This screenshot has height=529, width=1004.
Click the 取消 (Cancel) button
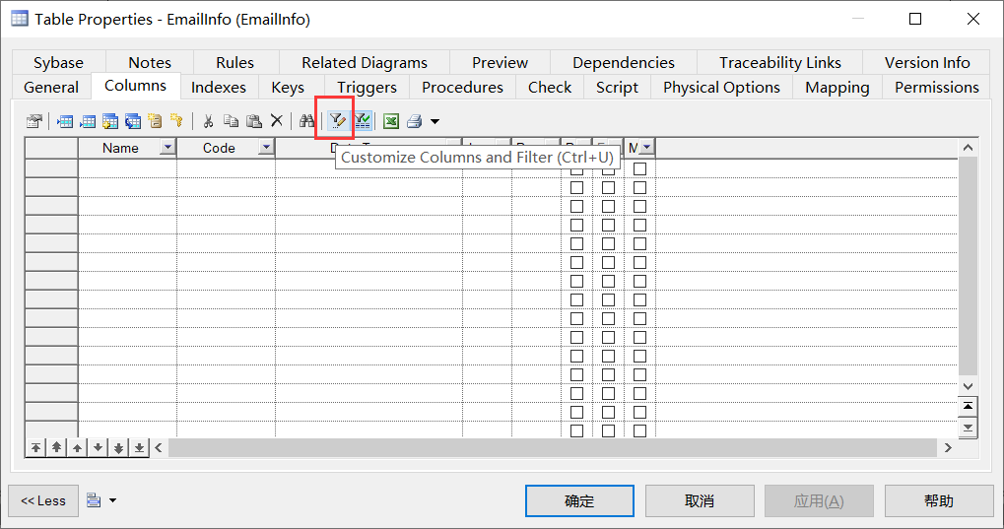click(x=700, y=500)
